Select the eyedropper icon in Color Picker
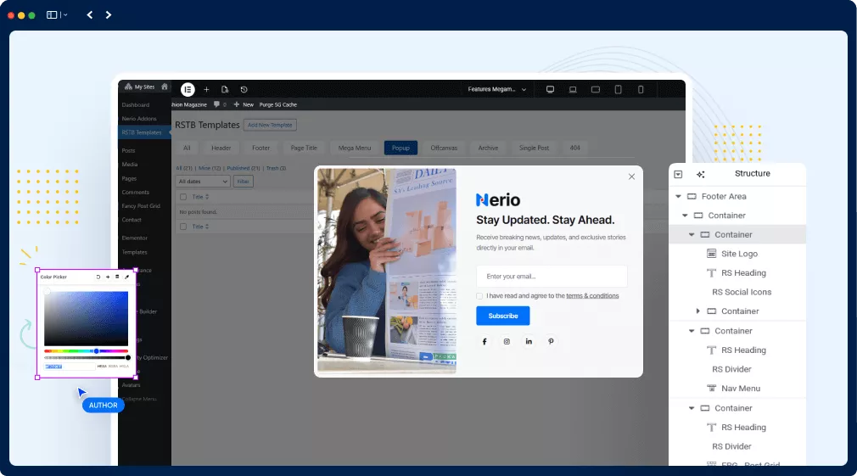This screenshot has height=476, width=857. [126, 277]
